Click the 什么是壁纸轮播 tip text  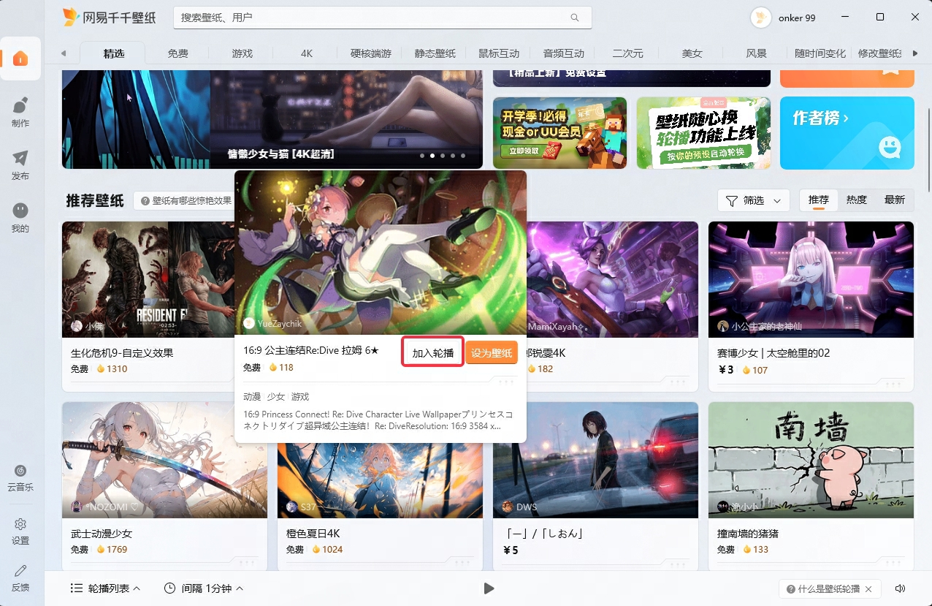pyautogui.click(x=829, y=589)
